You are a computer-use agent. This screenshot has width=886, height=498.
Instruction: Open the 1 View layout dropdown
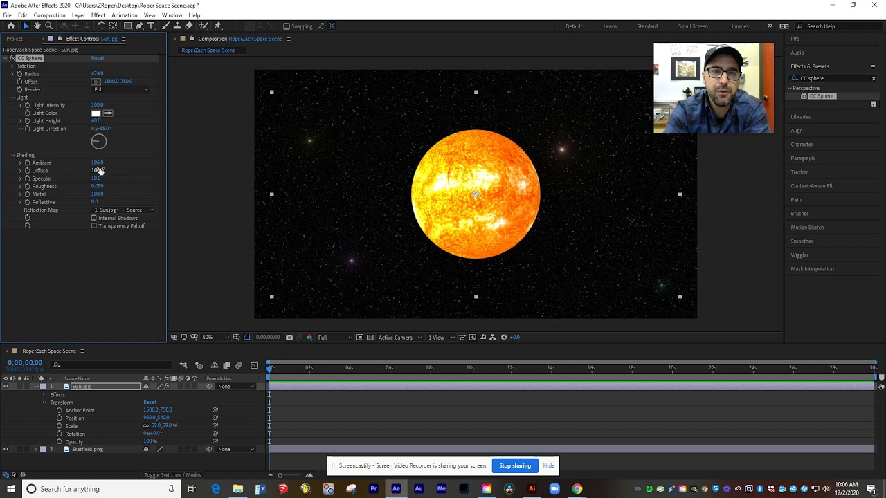[441, 338]
